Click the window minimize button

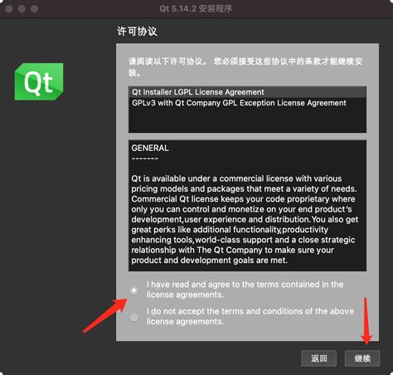pyautogui.click(x=22, y=9)
